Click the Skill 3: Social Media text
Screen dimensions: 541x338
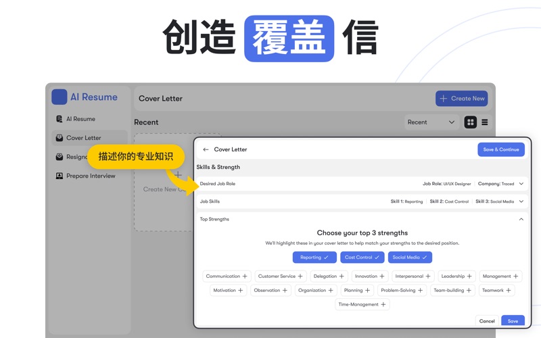[x=495, y=201]
